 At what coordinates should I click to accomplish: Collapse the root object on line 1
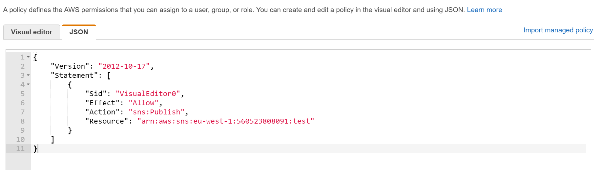coord(28,57)
